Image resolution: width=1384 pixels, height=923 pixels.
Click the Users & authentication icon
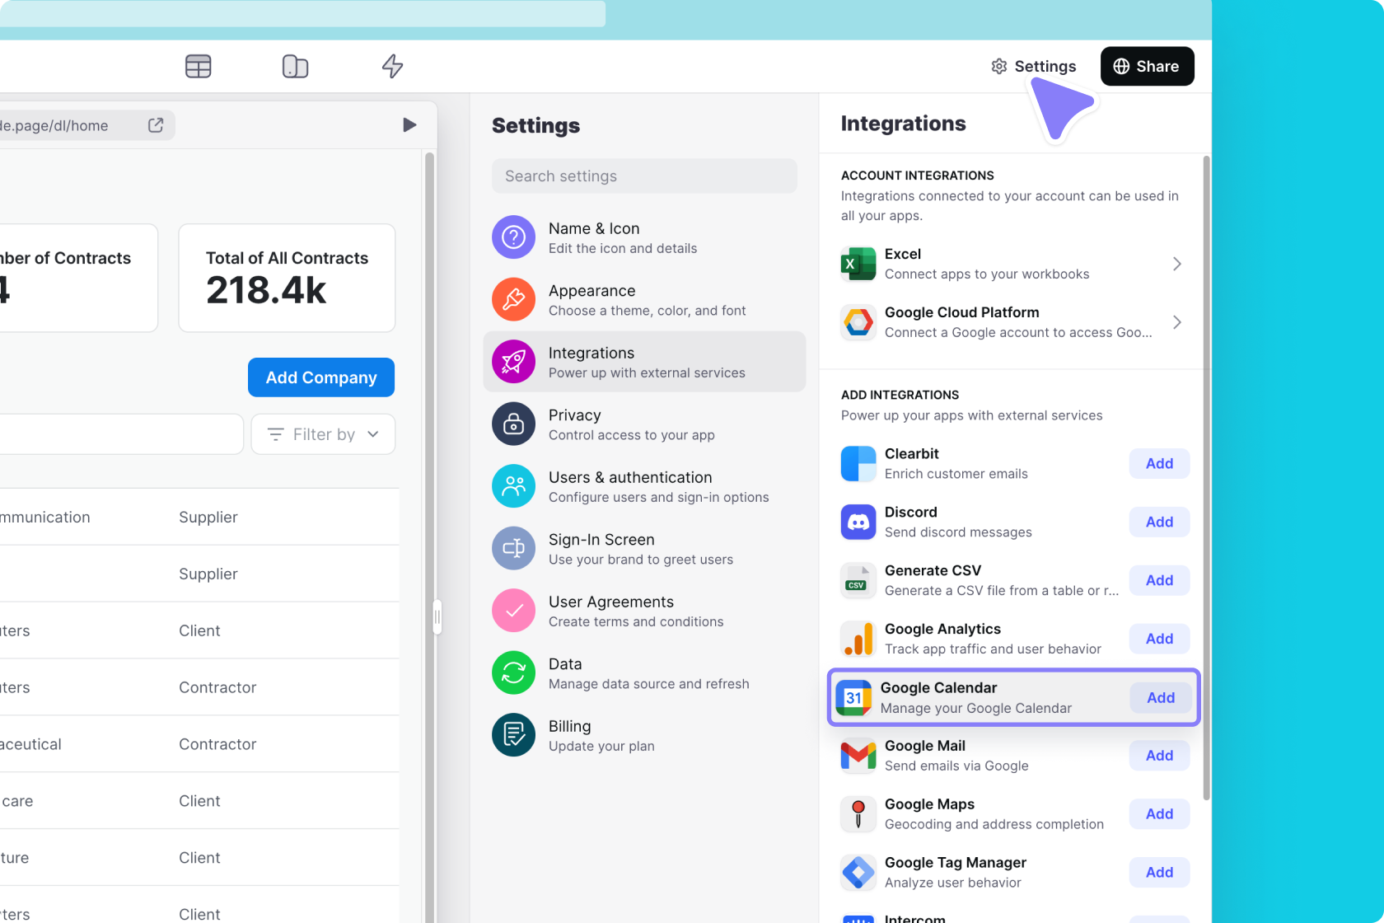[512, 486]
